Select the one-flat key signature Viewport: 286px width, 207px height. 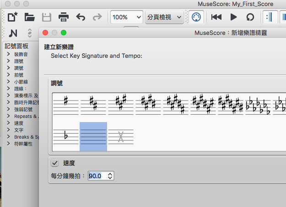click(66, 136)
